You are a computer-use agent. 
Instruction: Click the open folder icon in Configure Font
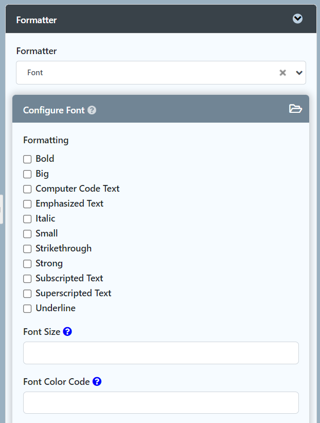click(295, 109)
